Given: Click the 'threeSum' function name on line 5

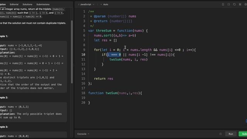Looking at the screenshot, I should click(x=103, y=31).
